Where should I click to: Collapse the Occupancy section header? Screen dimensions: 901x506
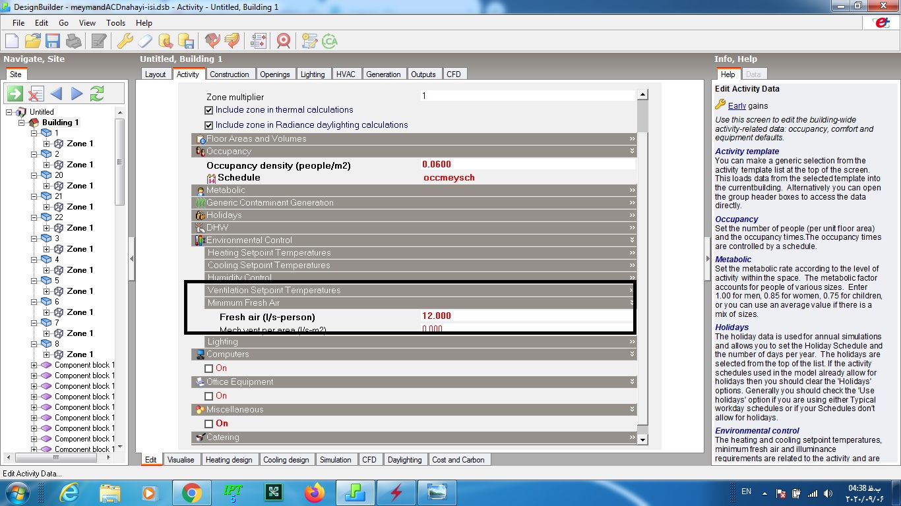click(414, 152)
